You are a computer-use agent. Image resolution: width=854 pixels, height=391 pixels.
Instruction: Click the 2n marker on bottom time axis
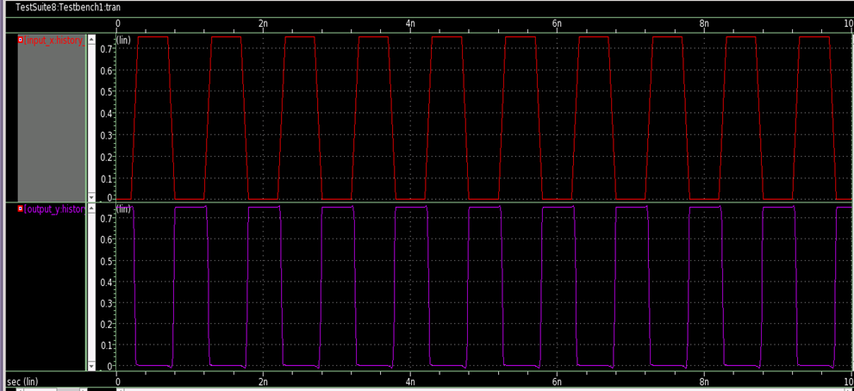click(x=263, y=382)
